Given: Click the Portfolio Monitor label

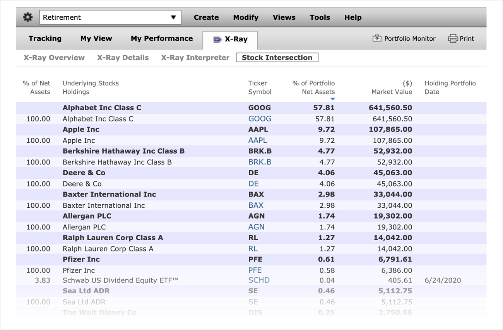Looking at the screenshot, I should (410, 39).
